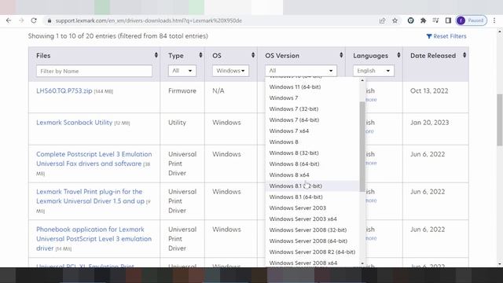Viewport: 503px width, 283px height.
Task: Choose Windows 7 (32-bit) from list
Action: (x=312, y=108)
